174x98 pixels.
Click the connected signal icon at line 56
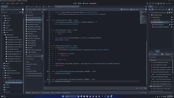click(x=48, y=71)
